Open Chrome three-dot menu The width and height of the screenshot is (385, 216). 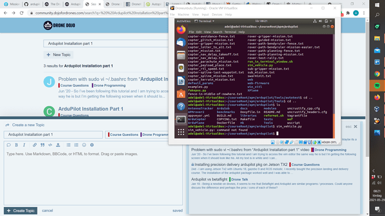pos(364,13)
